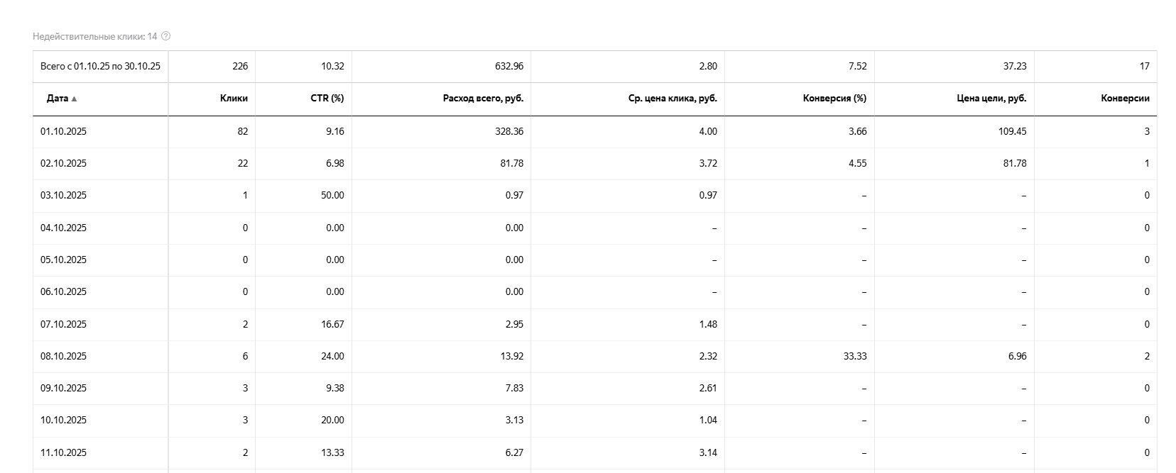Click the help icon beside invalid clicks

click(x=166, y=36)
